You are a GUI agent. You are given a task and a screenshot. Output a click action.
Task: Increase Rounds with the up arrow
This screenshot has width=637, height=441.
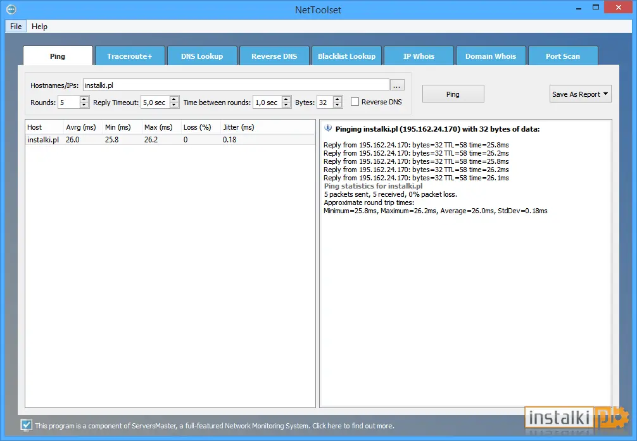click(x=84, y=99)
